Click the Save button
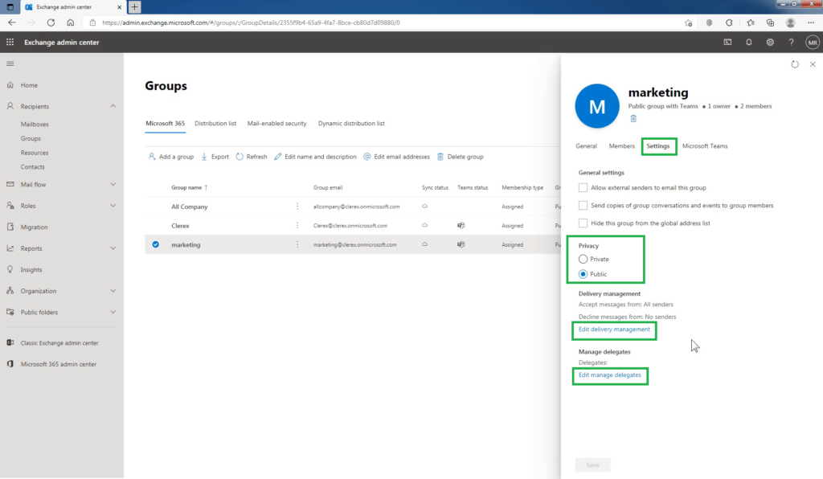823x479 pixels. (592, 465)
